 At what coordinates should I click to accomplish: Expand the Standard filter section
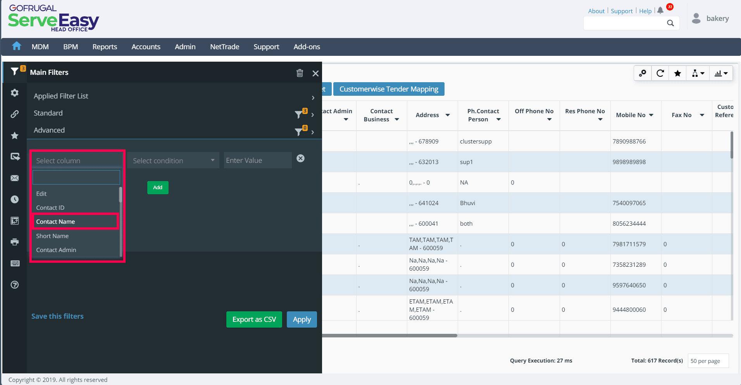tap(312, 114)
